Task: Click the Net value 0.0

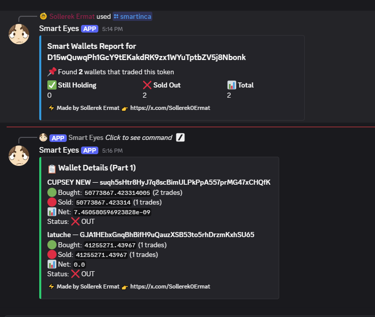Action: pos(79,265)
